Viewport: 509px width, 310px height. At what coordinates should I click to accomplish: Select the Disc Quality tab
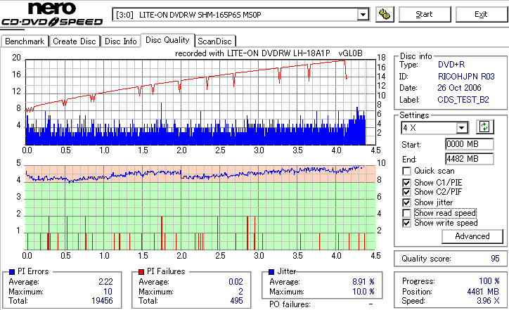pos(167,40)
